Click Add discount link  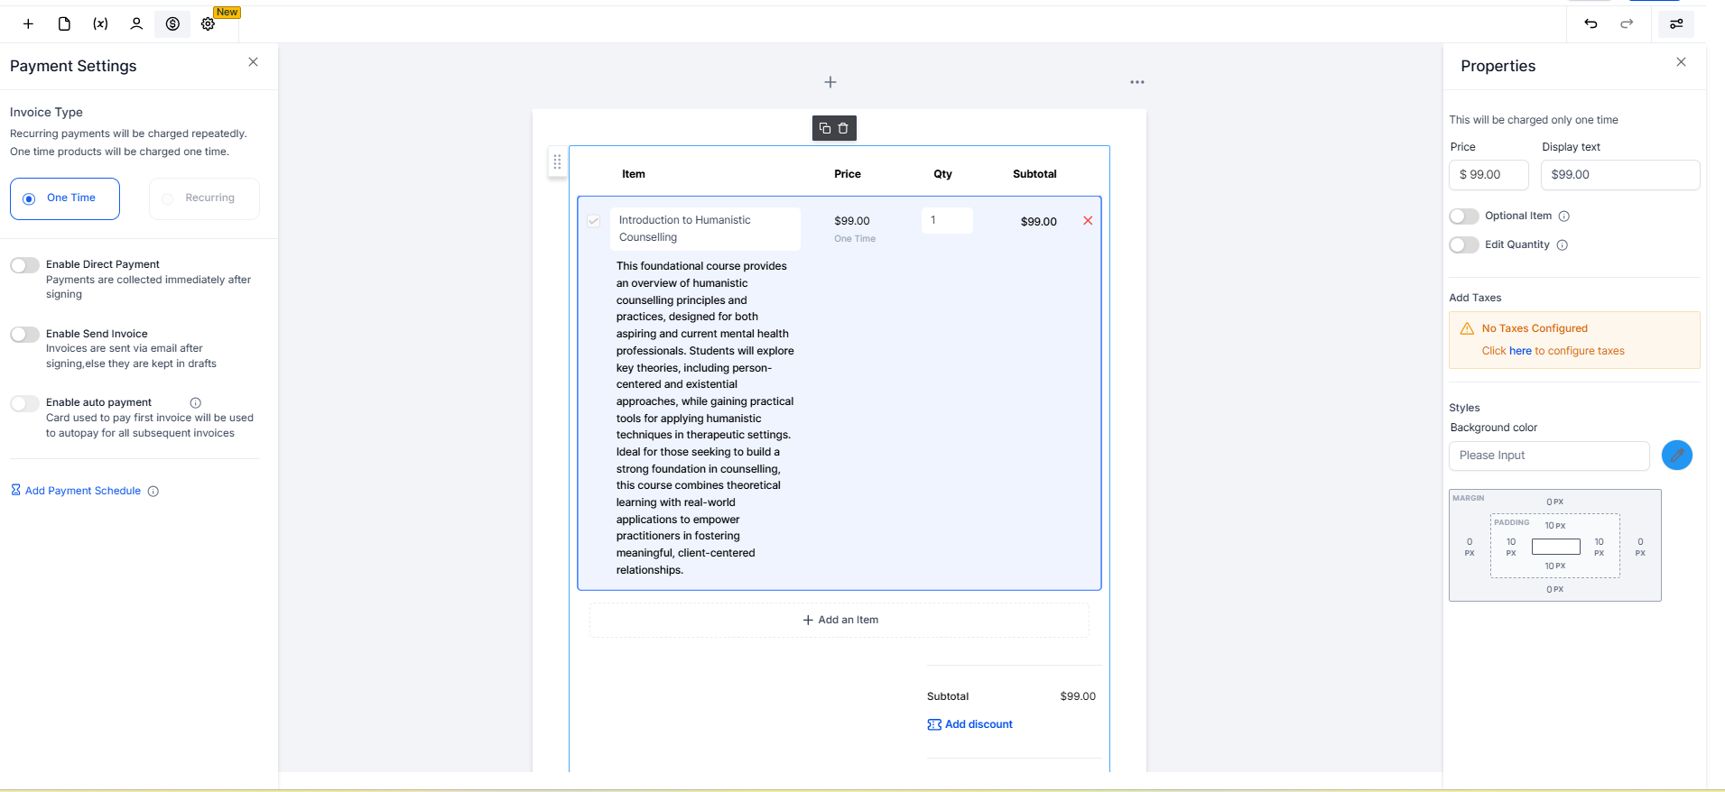point(978,724)
